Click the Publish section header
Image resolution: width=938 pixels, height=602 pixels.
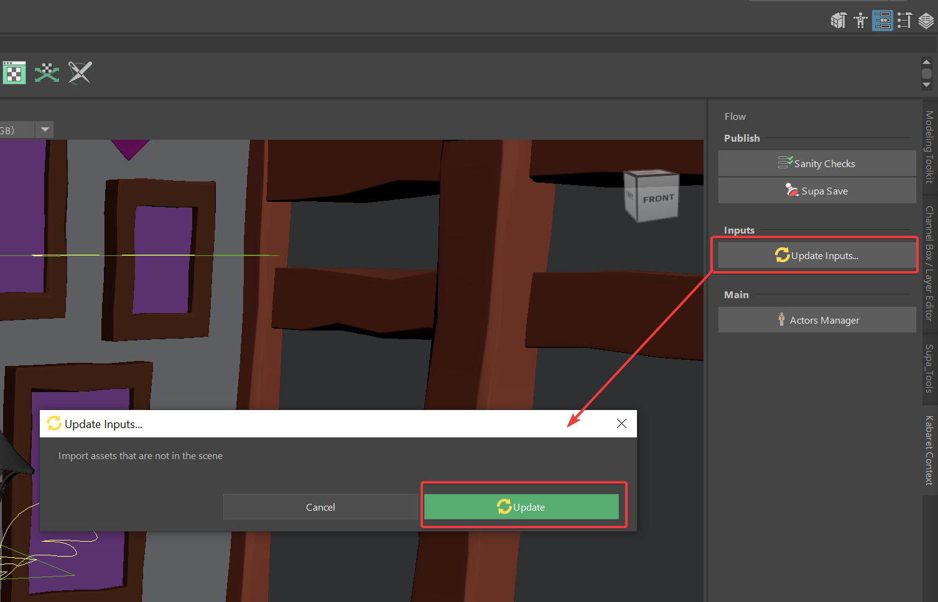(x=741, y=138)
